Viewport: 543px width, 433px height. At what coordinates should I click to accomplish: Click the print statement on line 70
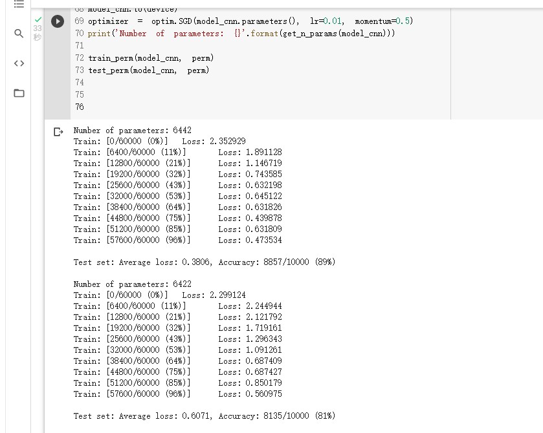(241, 34)
